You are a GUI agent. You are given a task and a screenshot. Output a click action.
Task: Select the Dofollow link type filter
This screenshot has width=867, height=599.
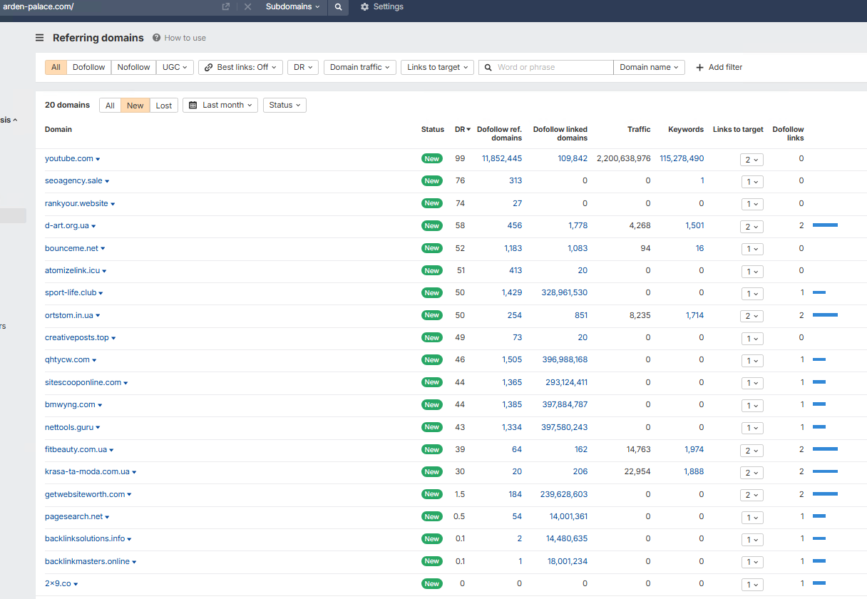(x=88, y=67)
